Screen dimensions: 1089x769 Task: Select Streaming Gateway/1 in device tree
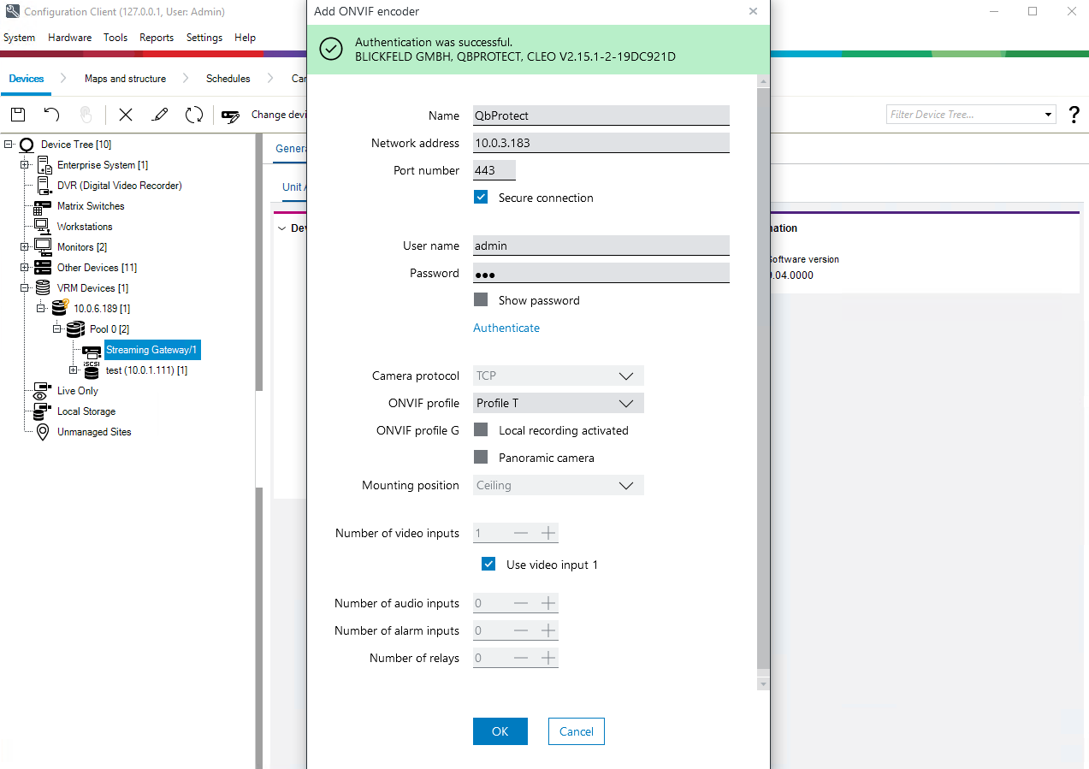[x=151, y=350]
